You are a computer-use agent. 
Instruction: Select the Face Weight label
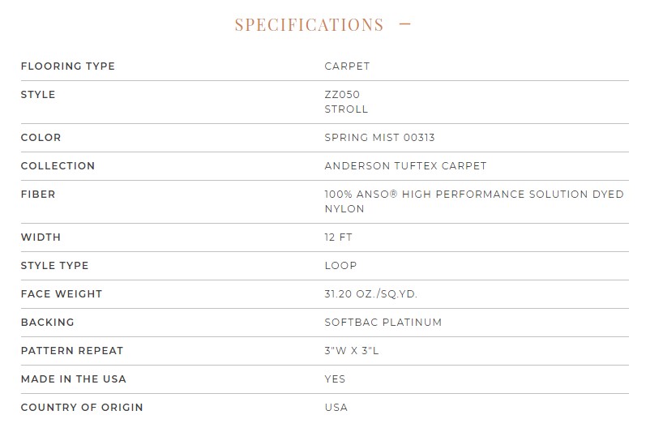click(x=62, y=294)
